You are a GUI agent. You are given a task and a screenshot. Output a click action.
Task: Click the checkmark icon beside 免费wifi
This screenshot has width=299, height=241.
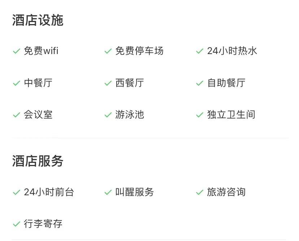(16, 52)
